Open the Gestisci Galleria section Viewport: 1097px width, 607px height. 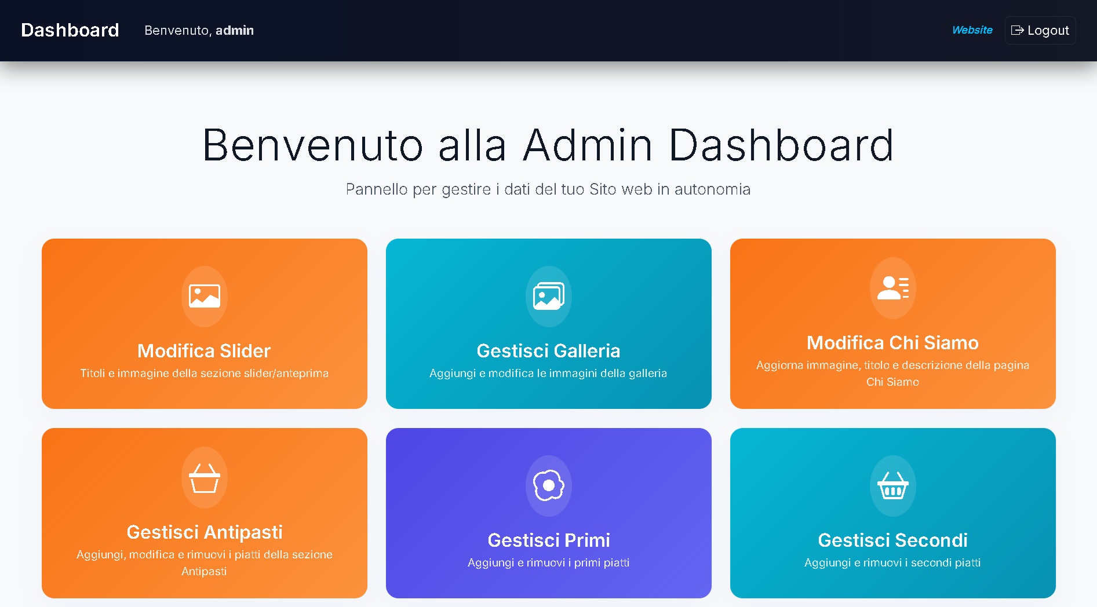(x=548, y=323)
